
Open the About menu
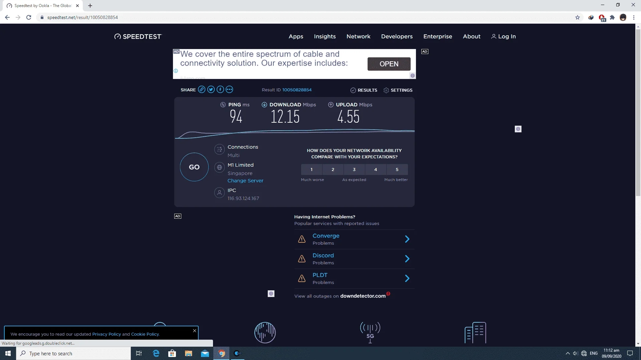[472, 36]
